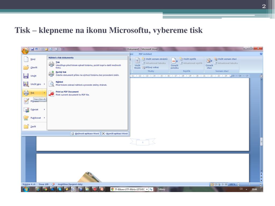Click Ukončit aplikaci Word button
This screenshot has width=275, height=206.
(x=115, y=134)
